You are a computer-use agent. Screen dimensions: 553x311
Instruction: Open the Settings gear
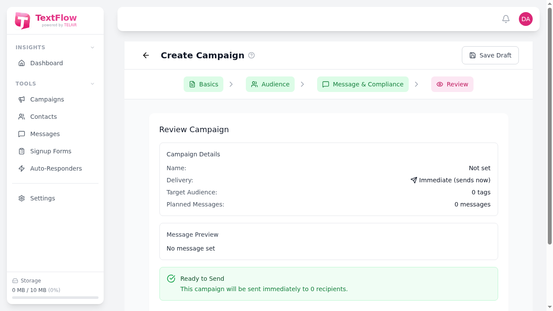point(22,198)
